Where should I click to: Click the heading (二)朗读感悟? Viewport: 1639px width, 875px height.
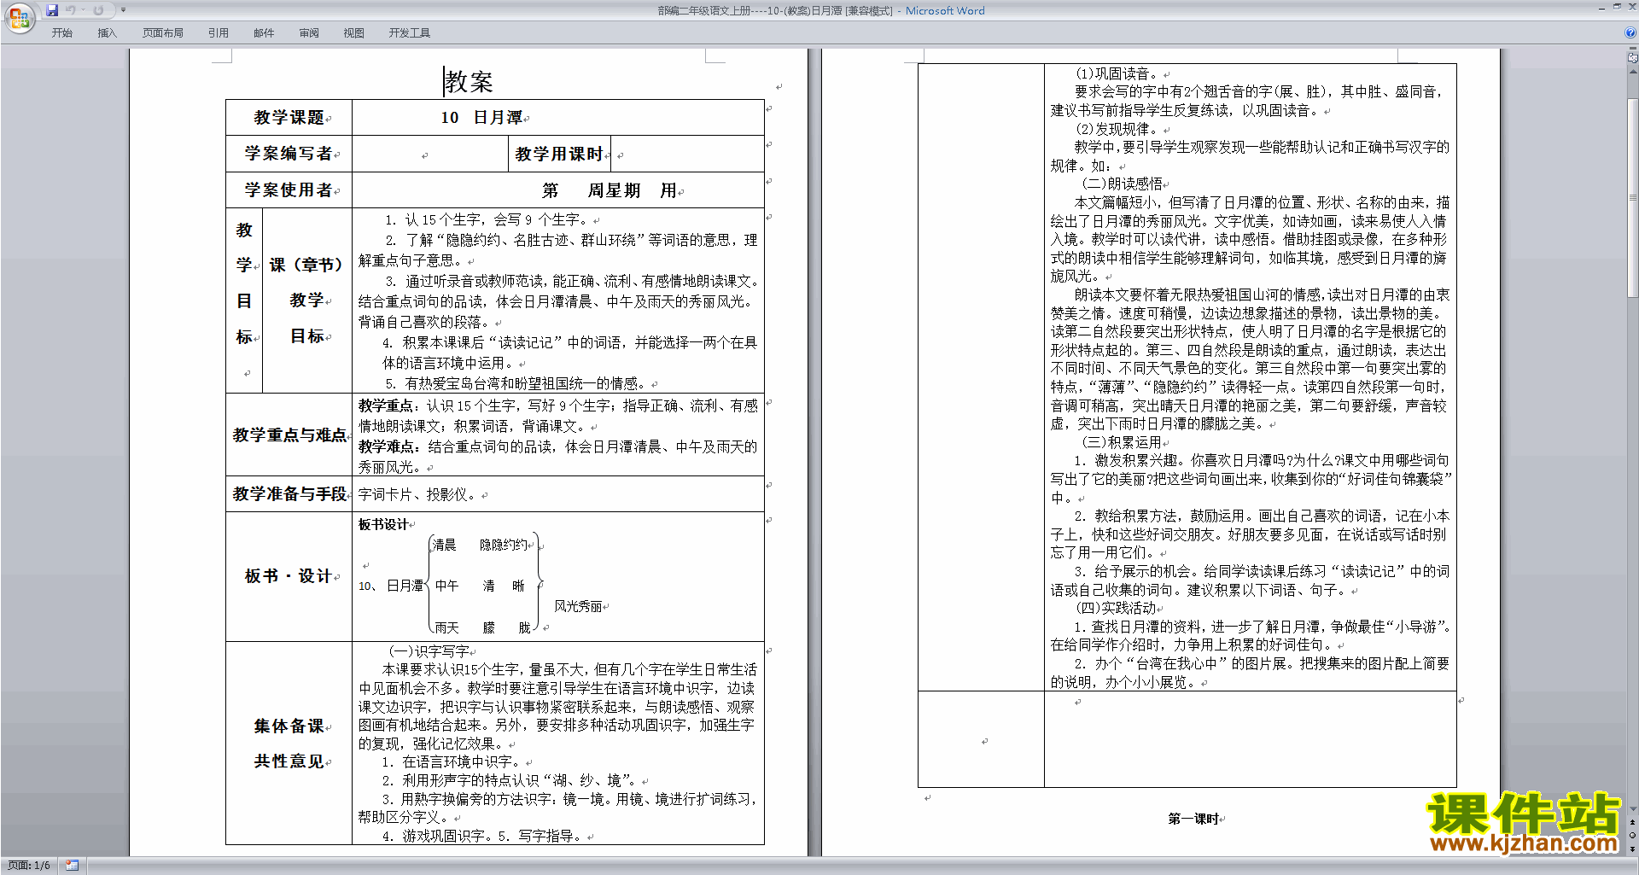pos(1122,184)
